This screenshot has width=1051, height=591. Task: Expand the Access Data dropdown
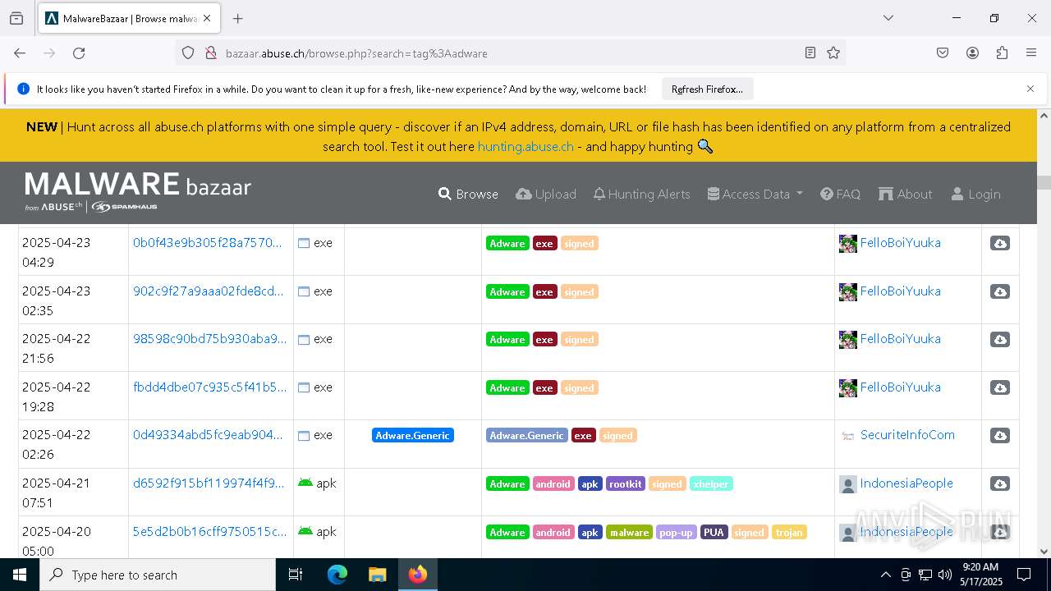(x=755, y=194)
